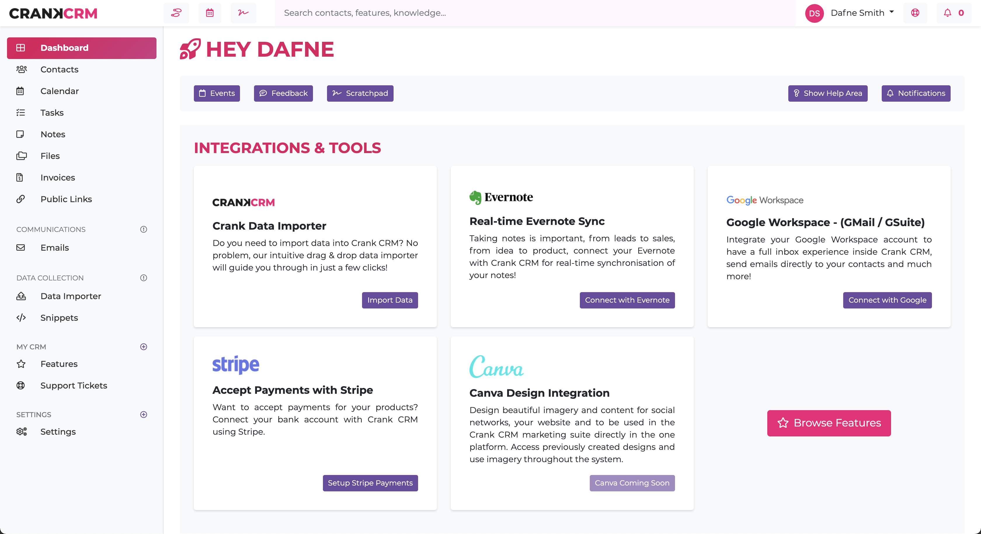Click Connect with Evernote
This screenshot has height=534, width=981.
(x=627, y=300)
